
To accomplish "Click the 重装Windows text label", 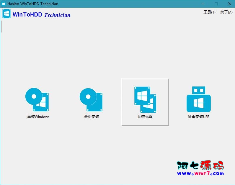I will (38, 117).
